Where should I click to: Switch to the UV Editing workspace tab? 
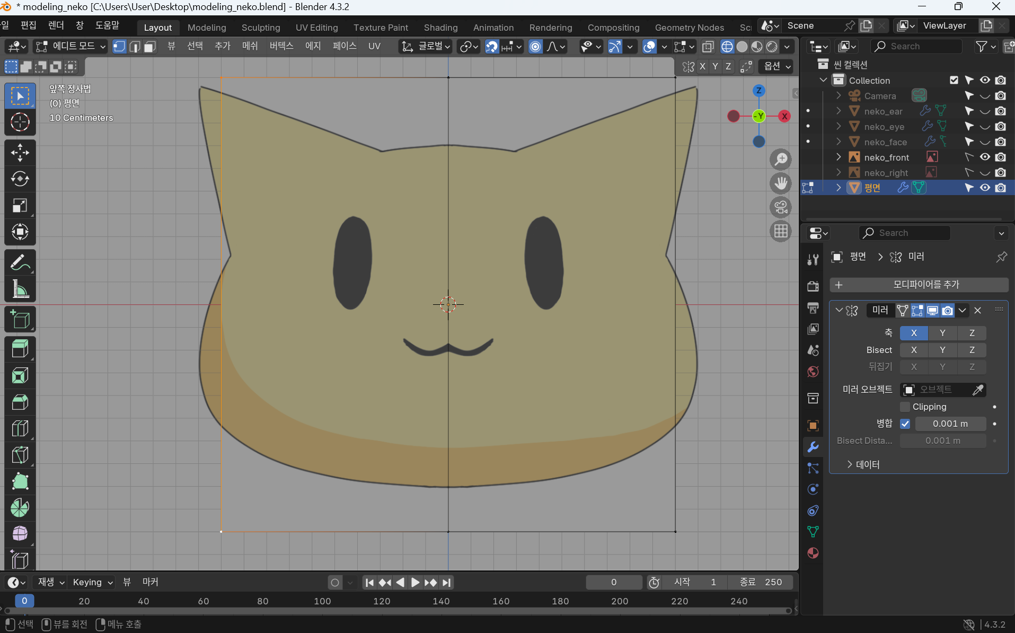pyautogui.click(x=316, y=28)
